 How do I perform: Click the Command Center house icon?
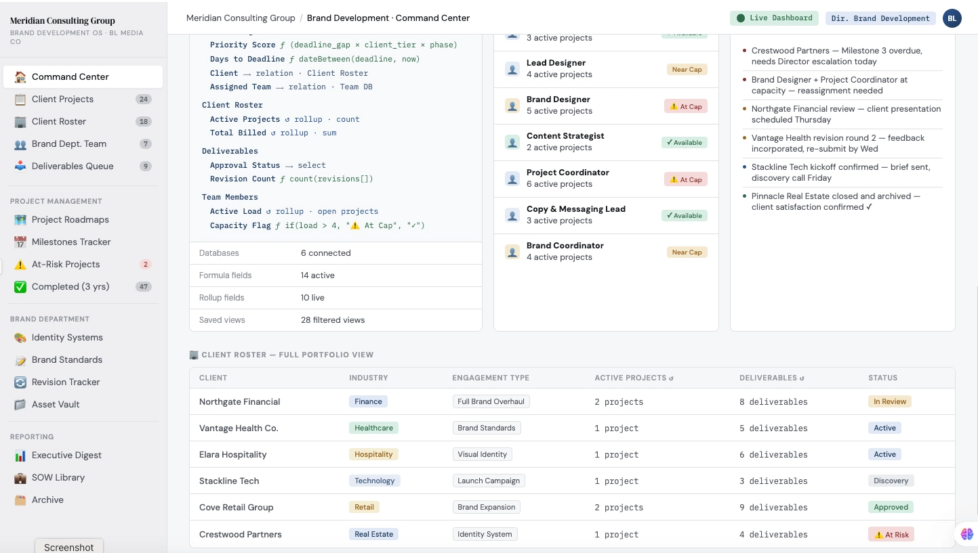point(20,77)
